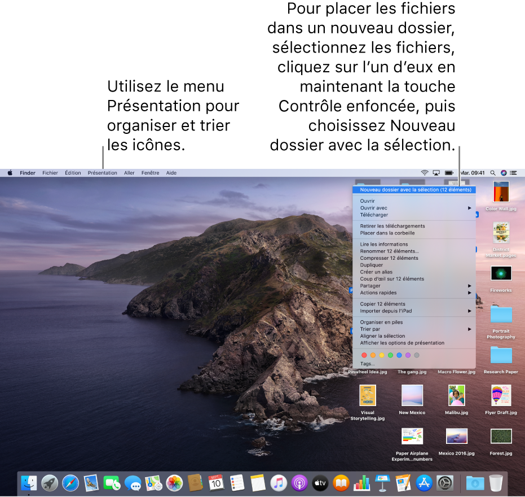Select Color Wall.jpg desktop file

501,196
